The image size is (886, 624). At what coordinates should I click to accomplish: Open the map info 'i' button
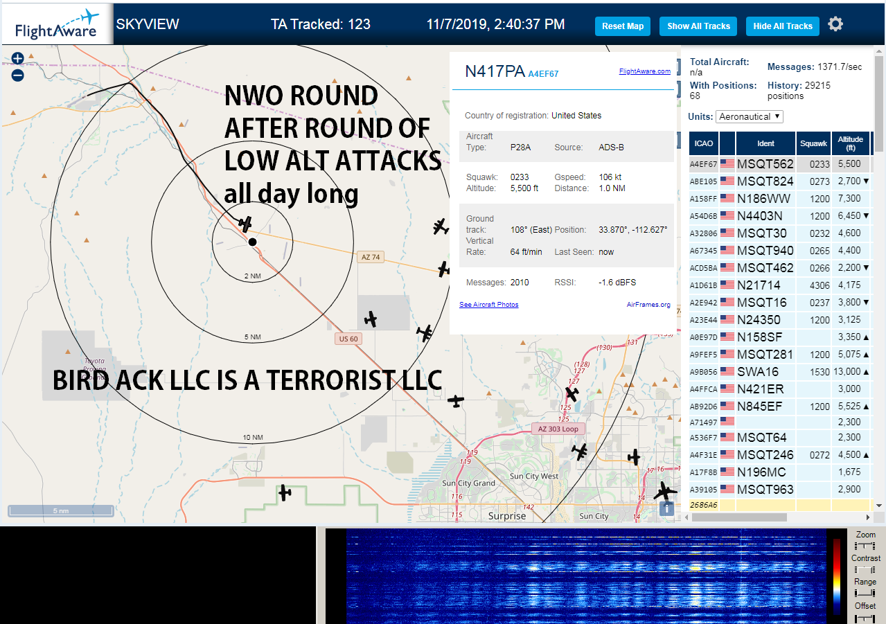(666, 509)
